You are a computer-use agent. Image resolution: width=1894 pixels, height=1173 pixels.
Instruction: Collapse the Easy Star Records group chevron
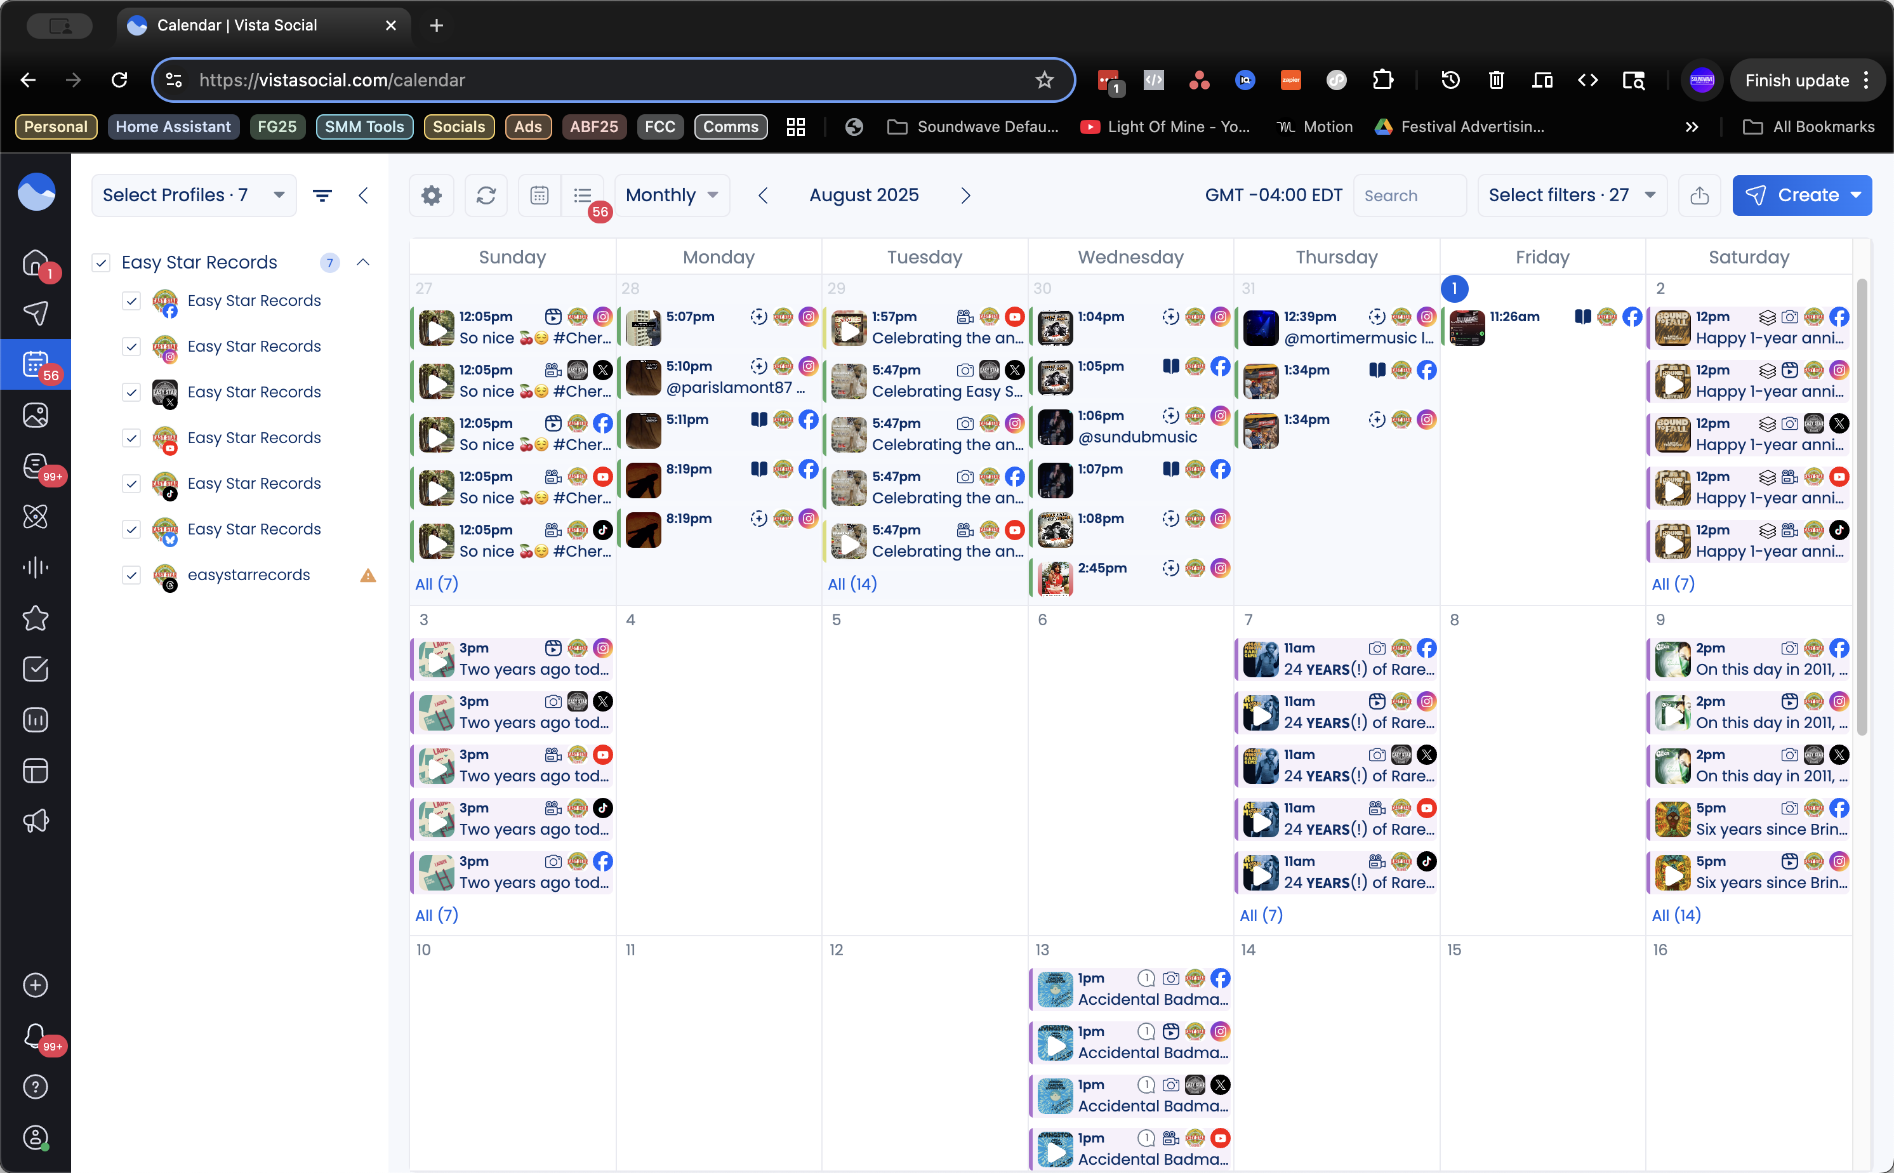point(363,262)
